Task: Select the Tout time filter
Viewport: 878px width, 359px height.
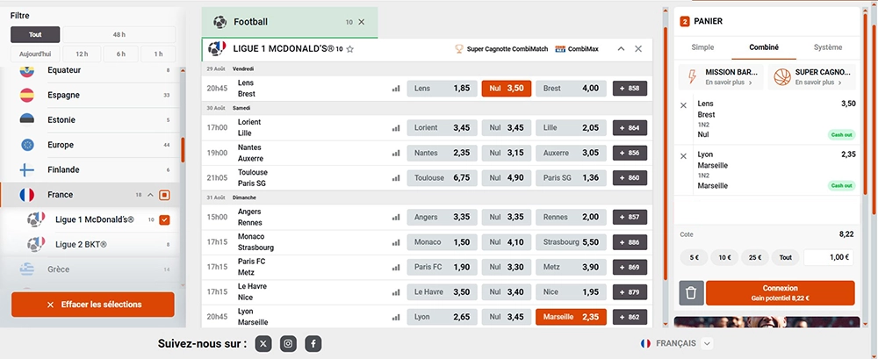Action: coord(35,35)
